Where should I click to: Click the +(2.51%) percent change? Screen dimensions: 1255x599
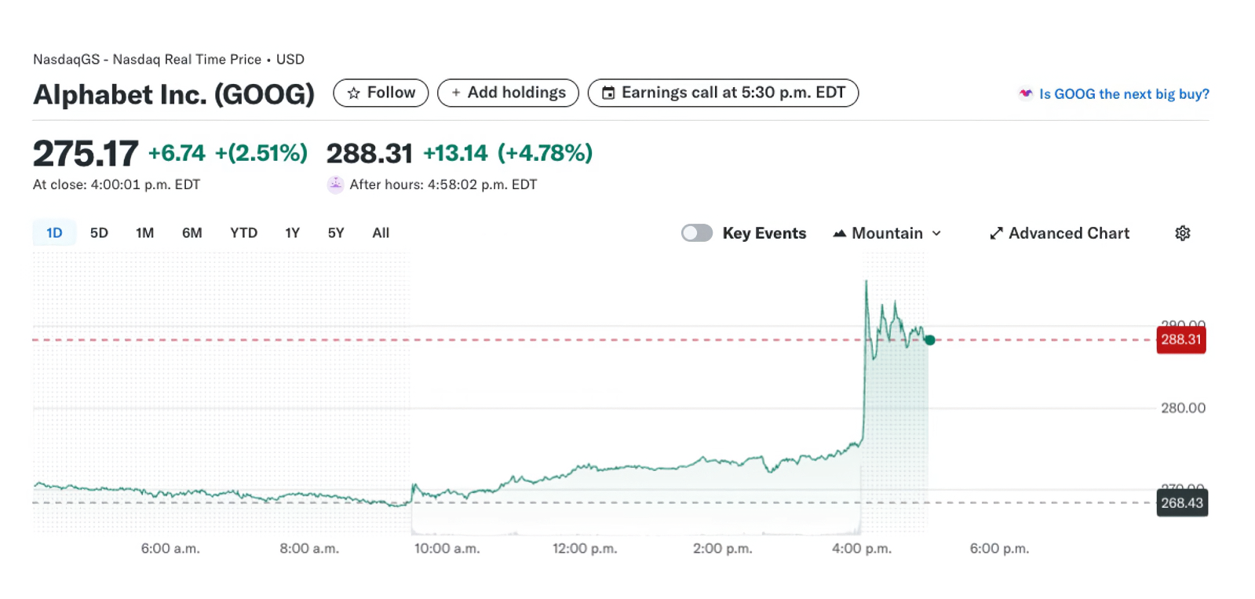click(261, 153)
